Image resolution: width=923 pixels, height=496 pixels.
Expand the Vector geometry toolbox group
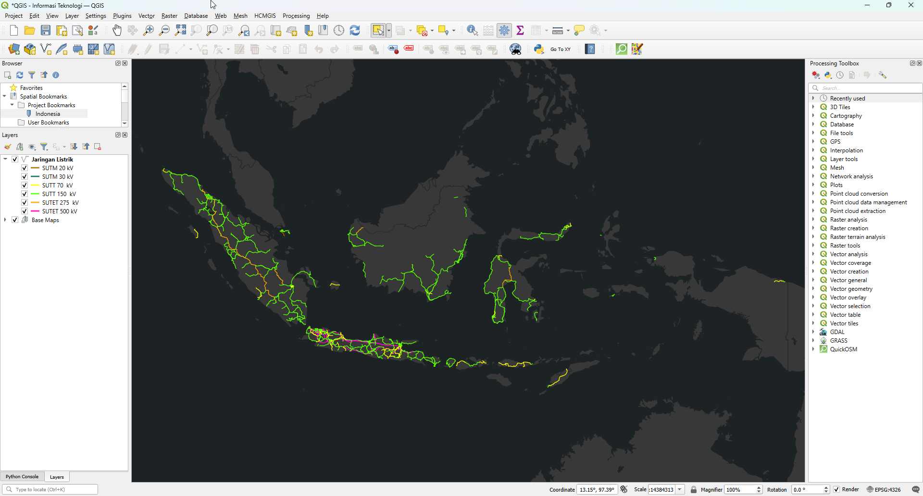point(813,289)
